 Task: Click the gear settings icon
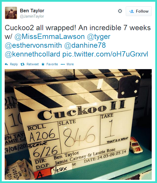[120, 11]
